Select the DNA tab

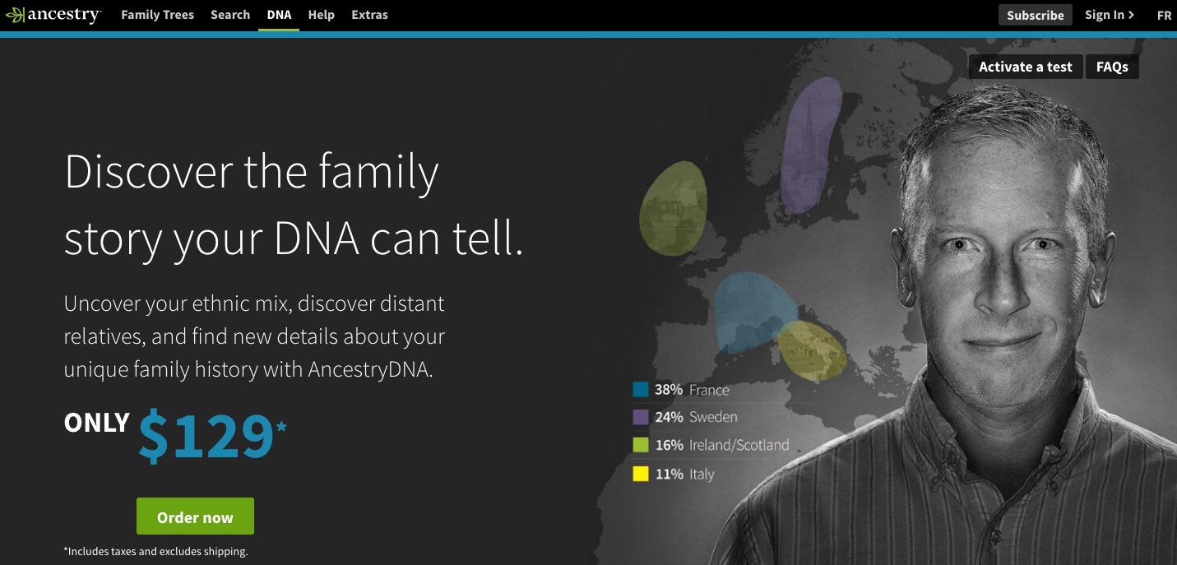coord(279,15)
